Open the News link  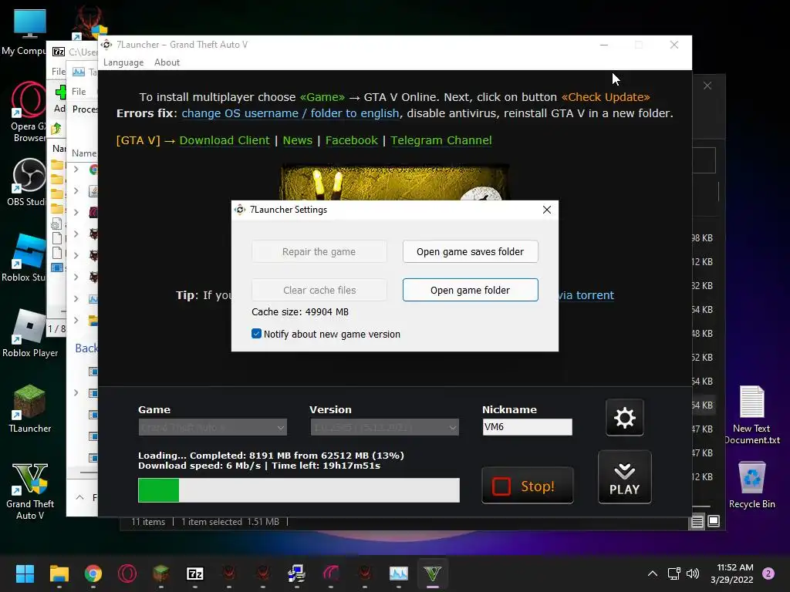[x=297, y=140]
